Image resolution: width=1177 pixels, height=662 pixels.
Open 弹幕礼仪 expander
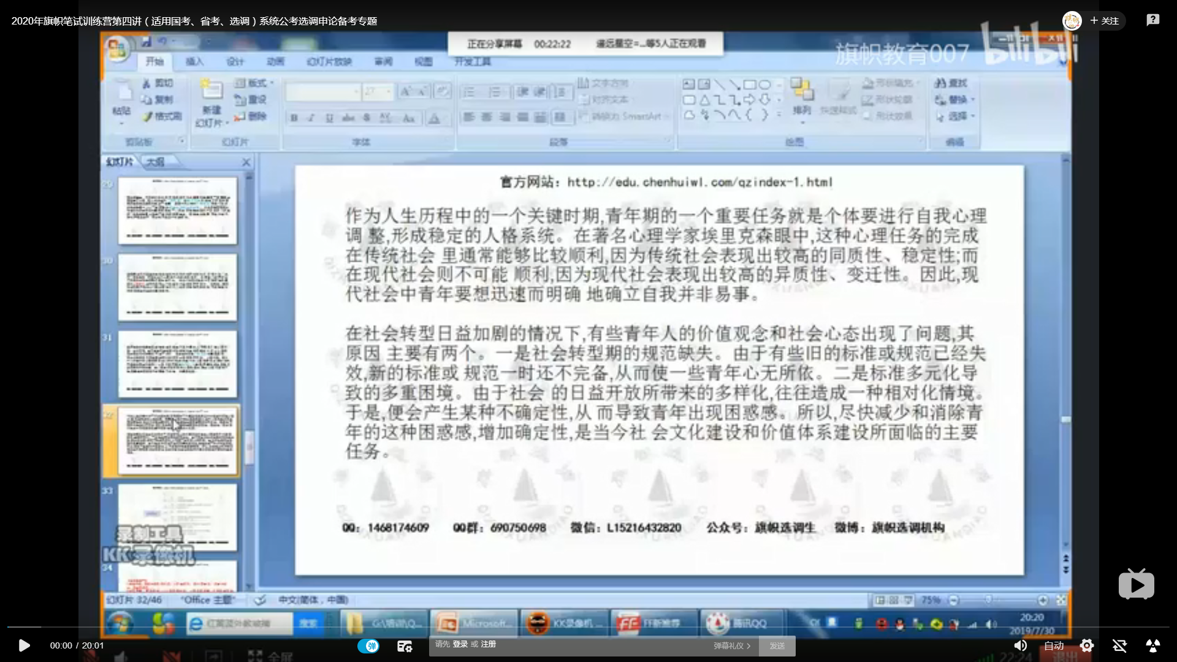click(732, 646)
